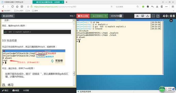Click the 截图 screenshot camera button
Viewport: 176px width, 93px height.
[16, 90]
